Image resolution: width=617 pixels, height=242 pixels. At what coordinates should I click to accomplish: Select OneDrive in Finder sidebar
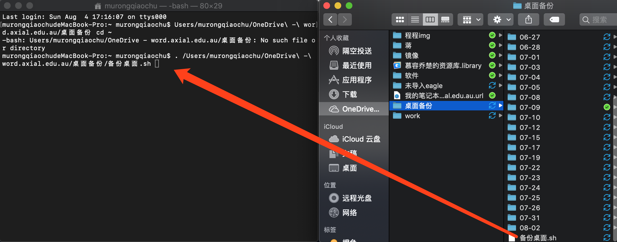(x=354, y=109)
